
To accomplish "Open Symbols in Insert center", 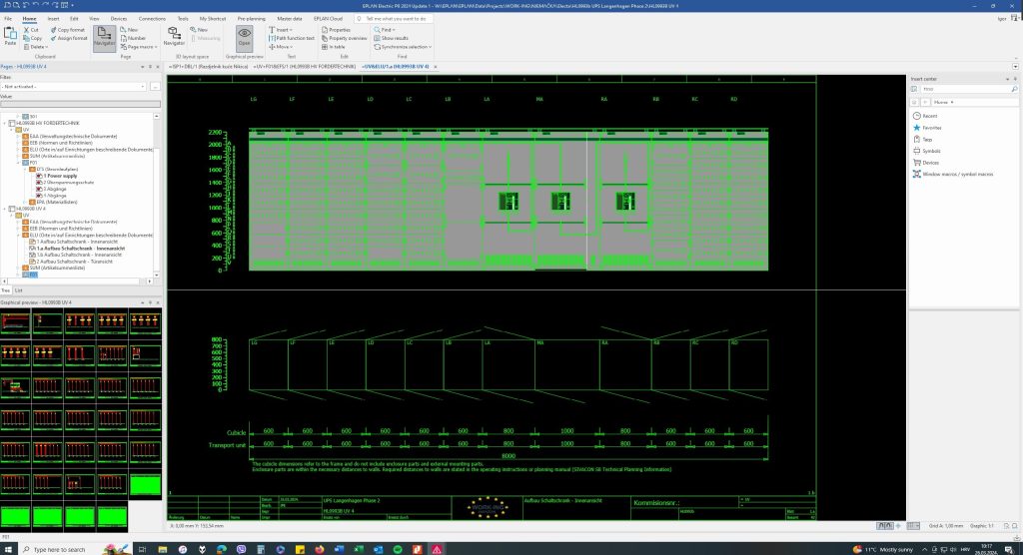I will click(931, 151).
